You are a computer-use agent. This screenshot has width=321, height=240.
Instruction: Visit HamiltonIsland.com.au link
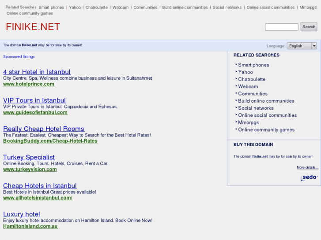click(30, 226)
